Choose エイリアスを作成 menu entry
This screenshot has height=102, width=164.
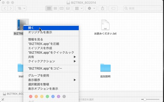click(x=51, y=48)
